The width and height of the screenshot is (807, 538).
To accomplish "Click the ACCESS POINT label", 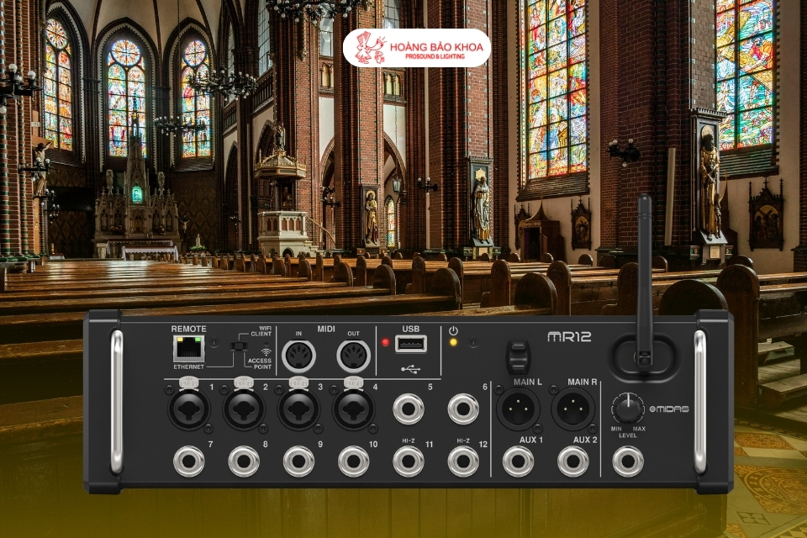I will pyautogui.click(x=260, y=363).
